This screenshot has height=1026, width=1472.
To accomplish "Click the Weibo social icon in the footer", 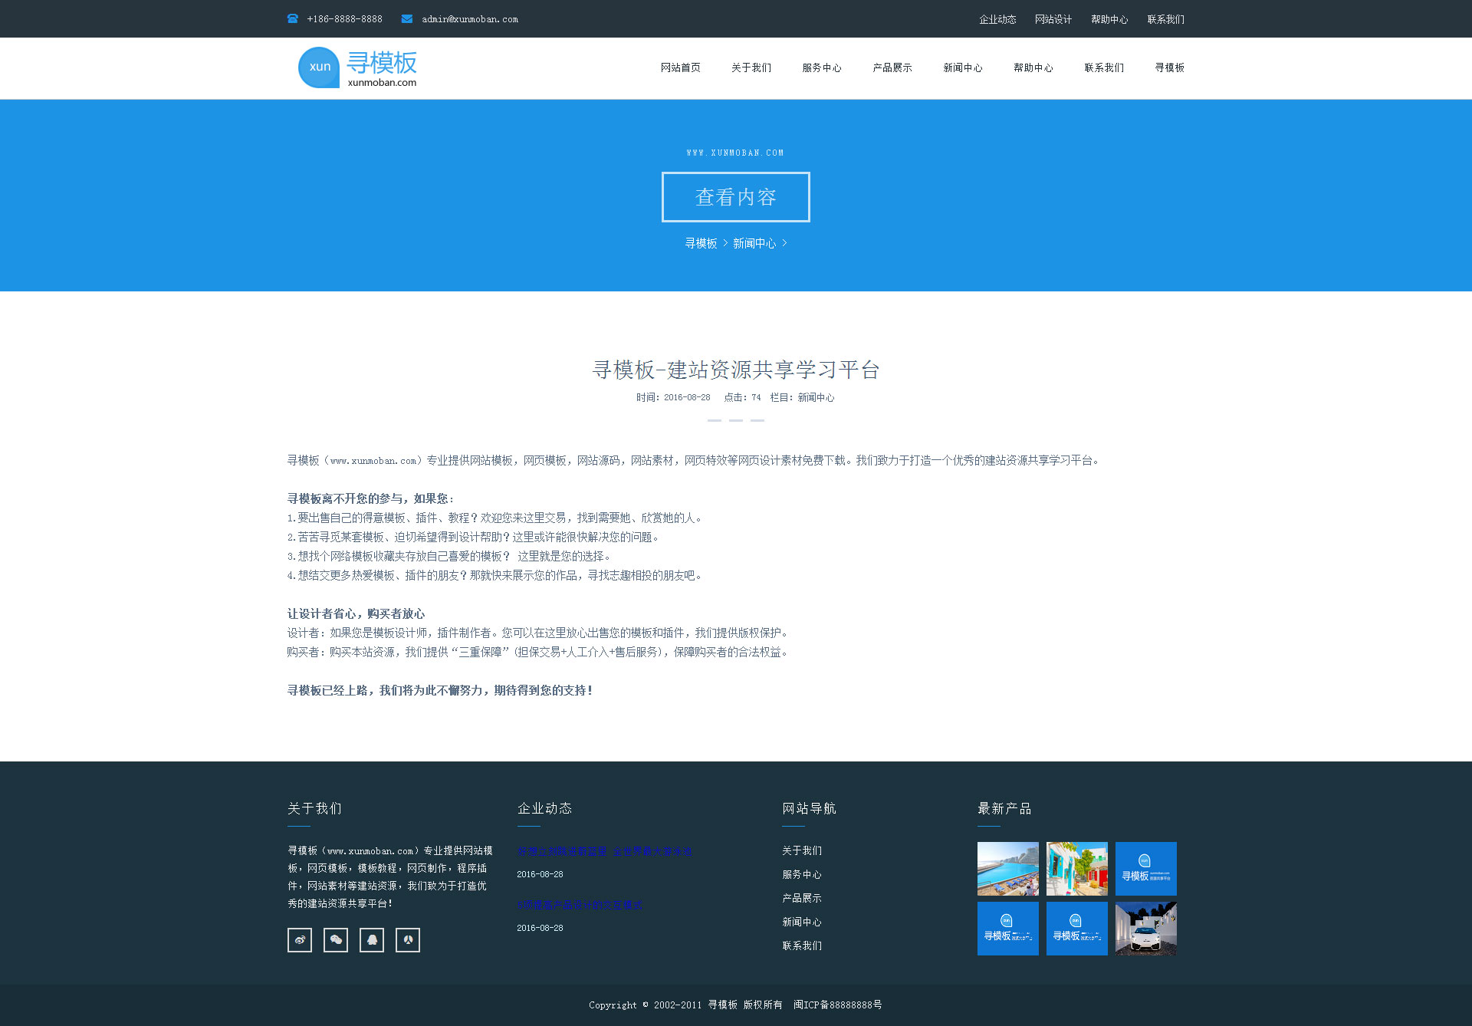I will click(300, 939).
